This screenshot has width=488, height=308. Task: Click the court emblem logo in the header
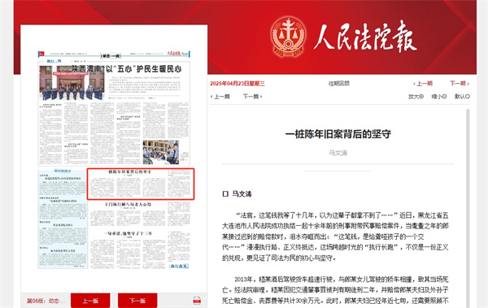coord(288,37)
